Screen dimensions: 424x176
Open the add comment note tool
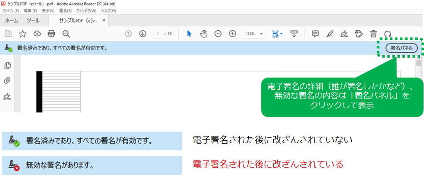(315, 34)
